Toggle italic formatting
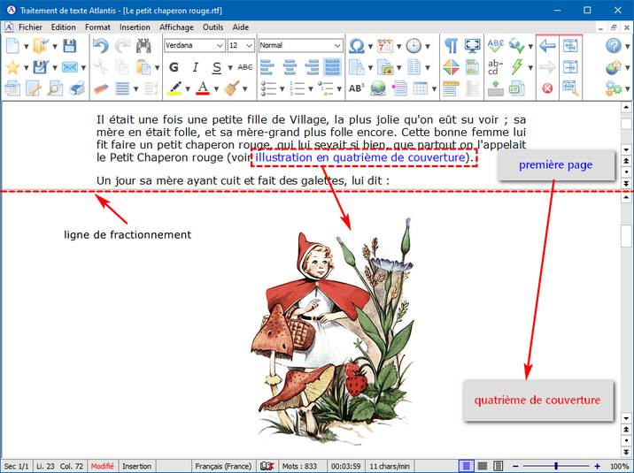 [196, 67]
